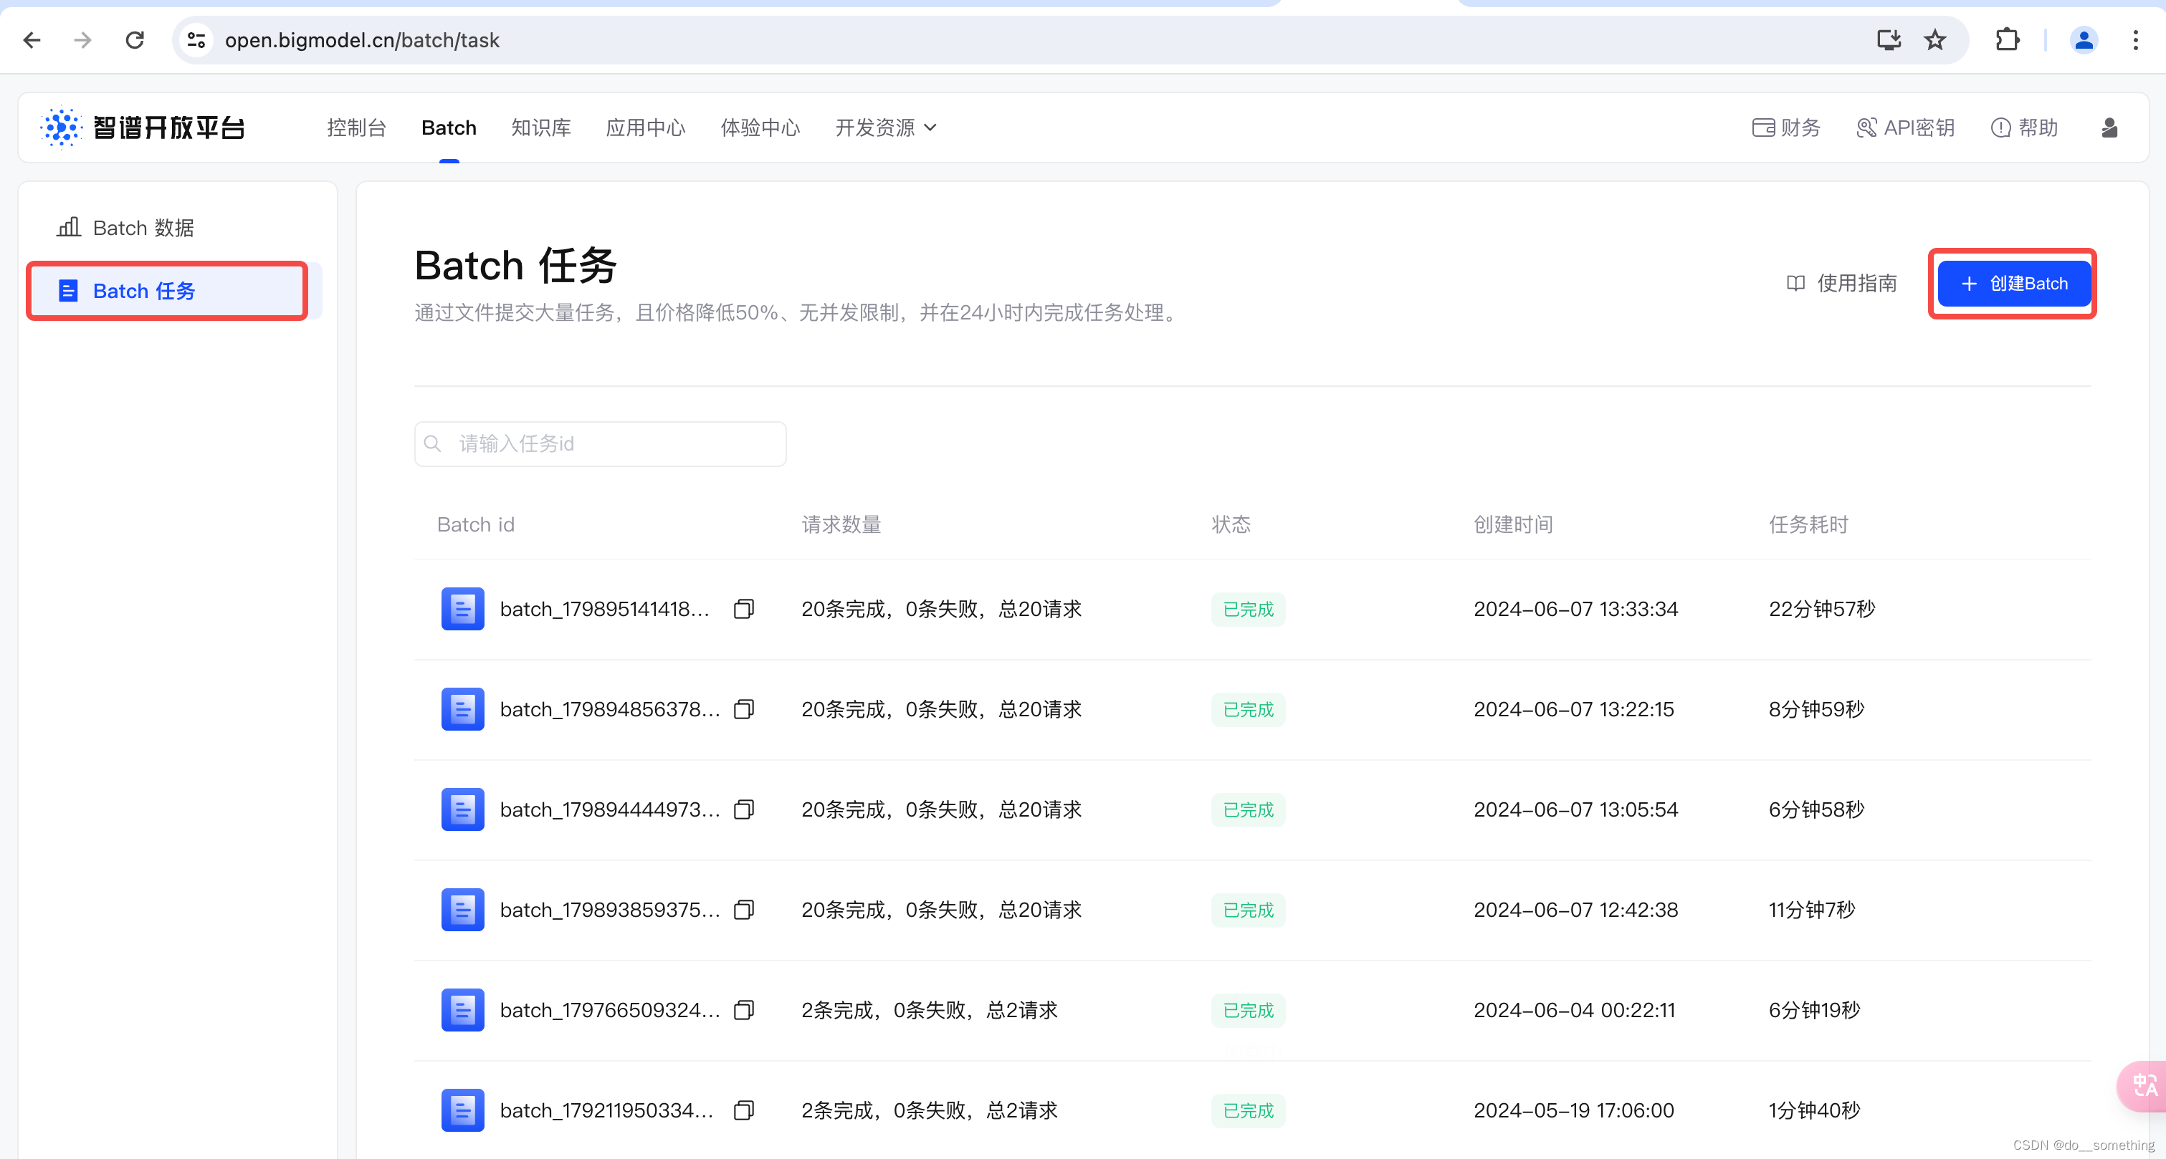
Task: Open 帮助 via the help icon
Action: click(2001, 127)
